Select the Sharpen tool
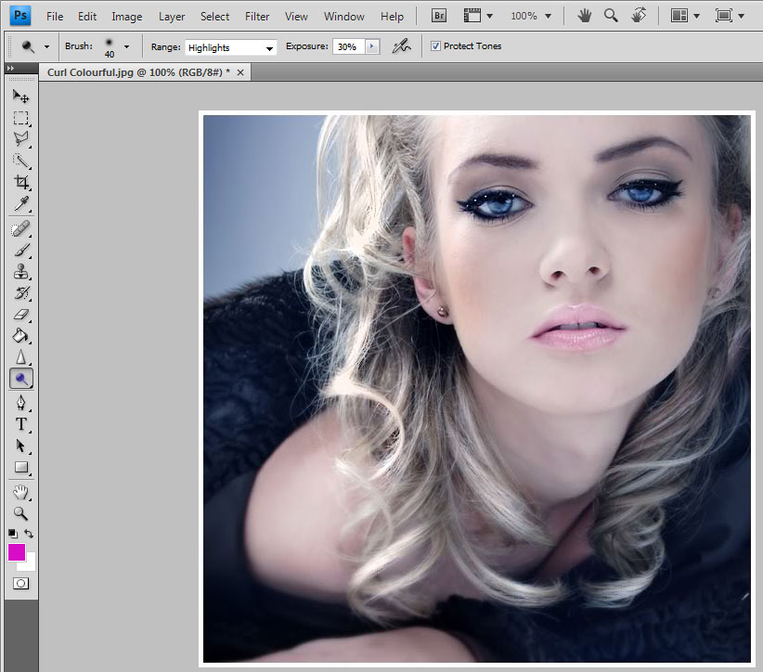This screenshot has height=672, width=763. [x=21, y=357]
